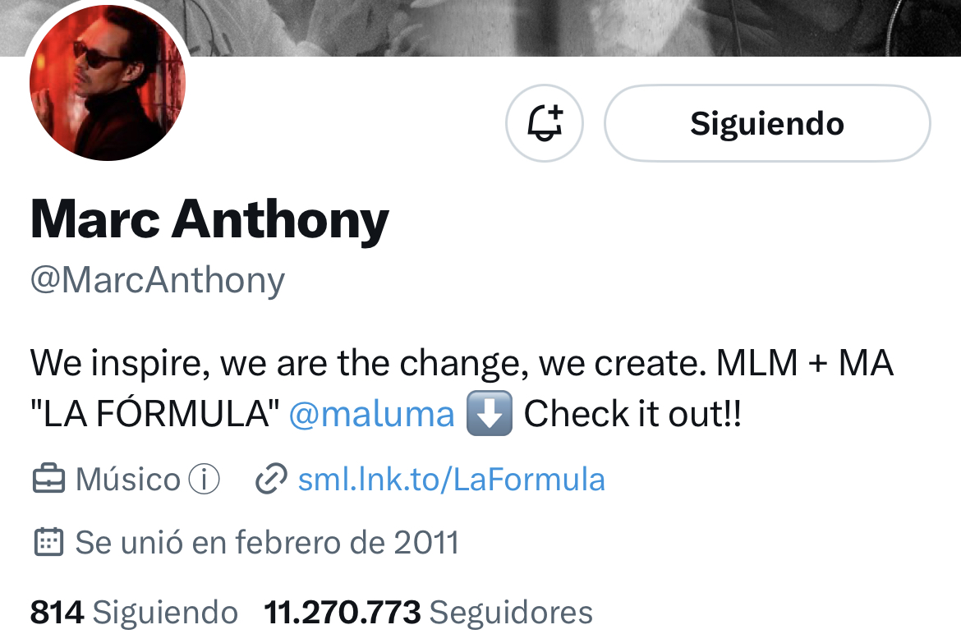Select the Marc Anthony display name
Screen dimensions: 961x634
click(209, 220)
